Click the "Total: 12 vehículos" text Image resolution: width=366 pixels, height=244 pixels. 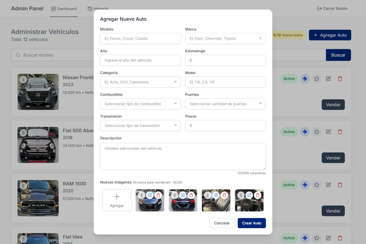(30, 39)
